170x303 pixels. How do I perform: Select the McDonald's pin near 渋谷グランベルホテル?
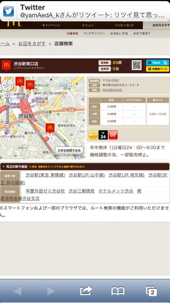[x=50, y=128]
